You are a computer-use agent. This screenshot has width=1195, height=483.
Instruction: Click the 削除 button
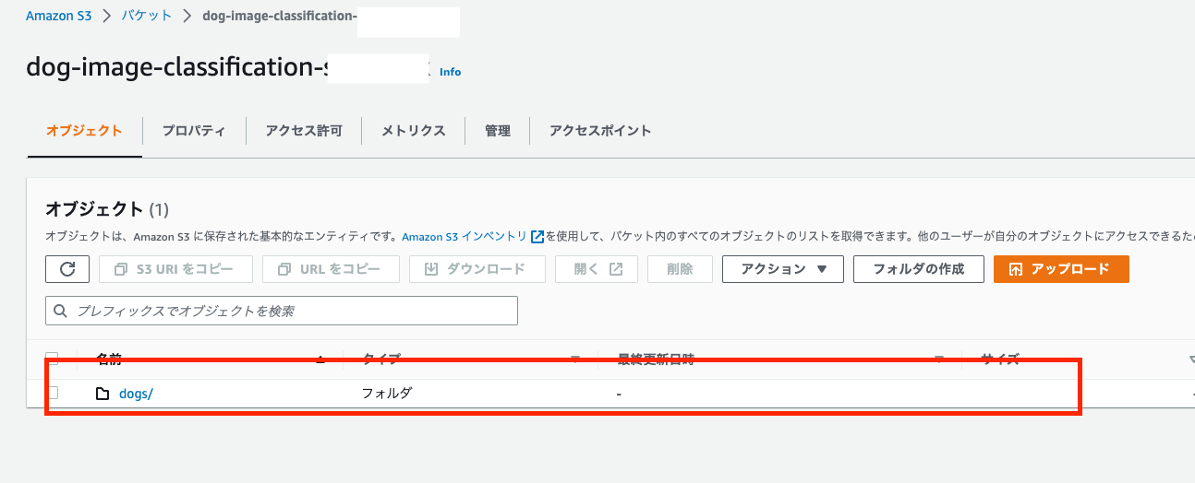680,269
